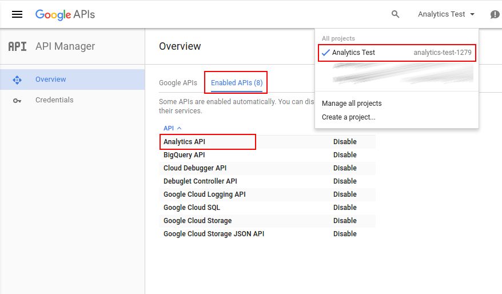
Task: Disable Google Cloud Storage
Action: click(345, 220)
